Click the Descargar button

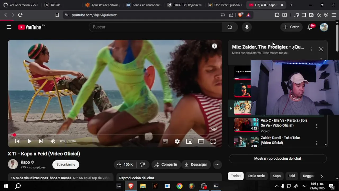(x=196, y=165)
